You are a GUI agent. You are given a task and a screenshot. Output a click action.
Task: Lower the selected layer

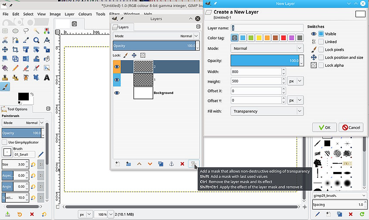click(150, 164)
